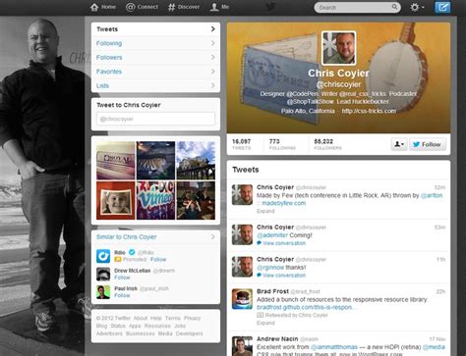View the 16,097 tweets count
466x356 pixels.
coord(242,144)
